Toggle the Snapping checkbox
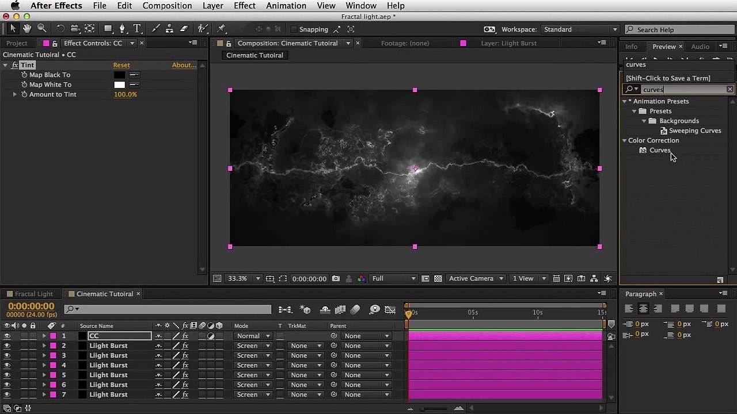The width and height of the screenshot is (737, 414). 294,29
